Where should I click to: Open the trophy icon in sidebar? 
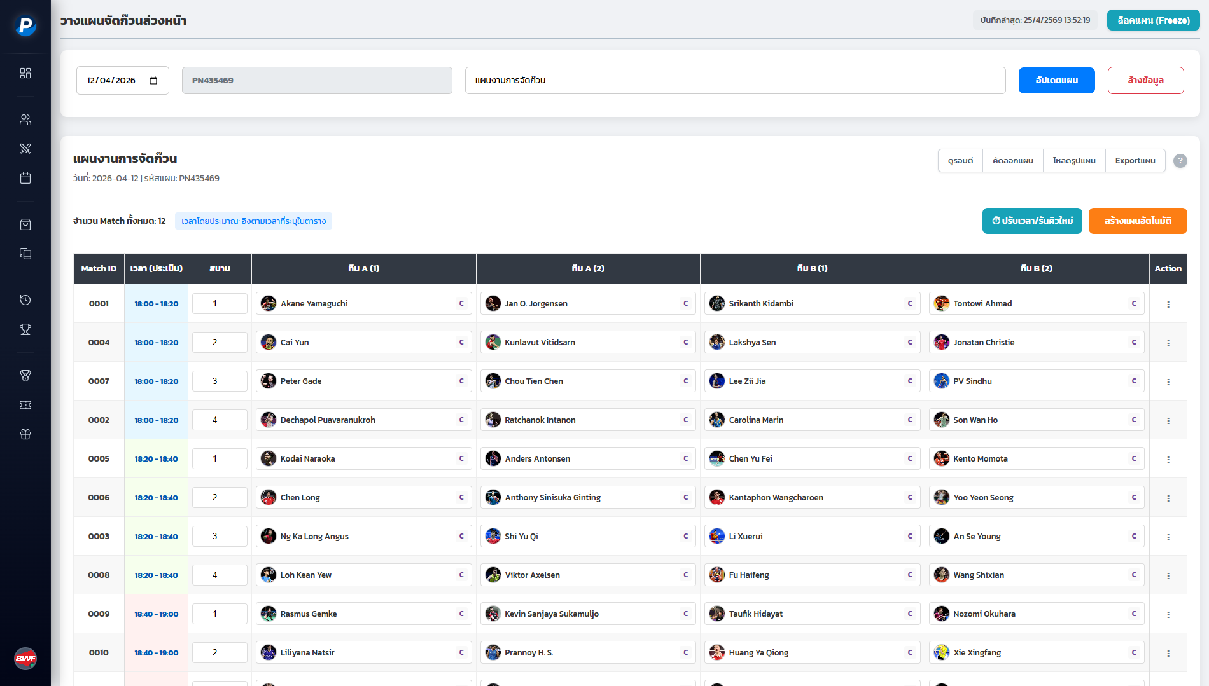25,329
